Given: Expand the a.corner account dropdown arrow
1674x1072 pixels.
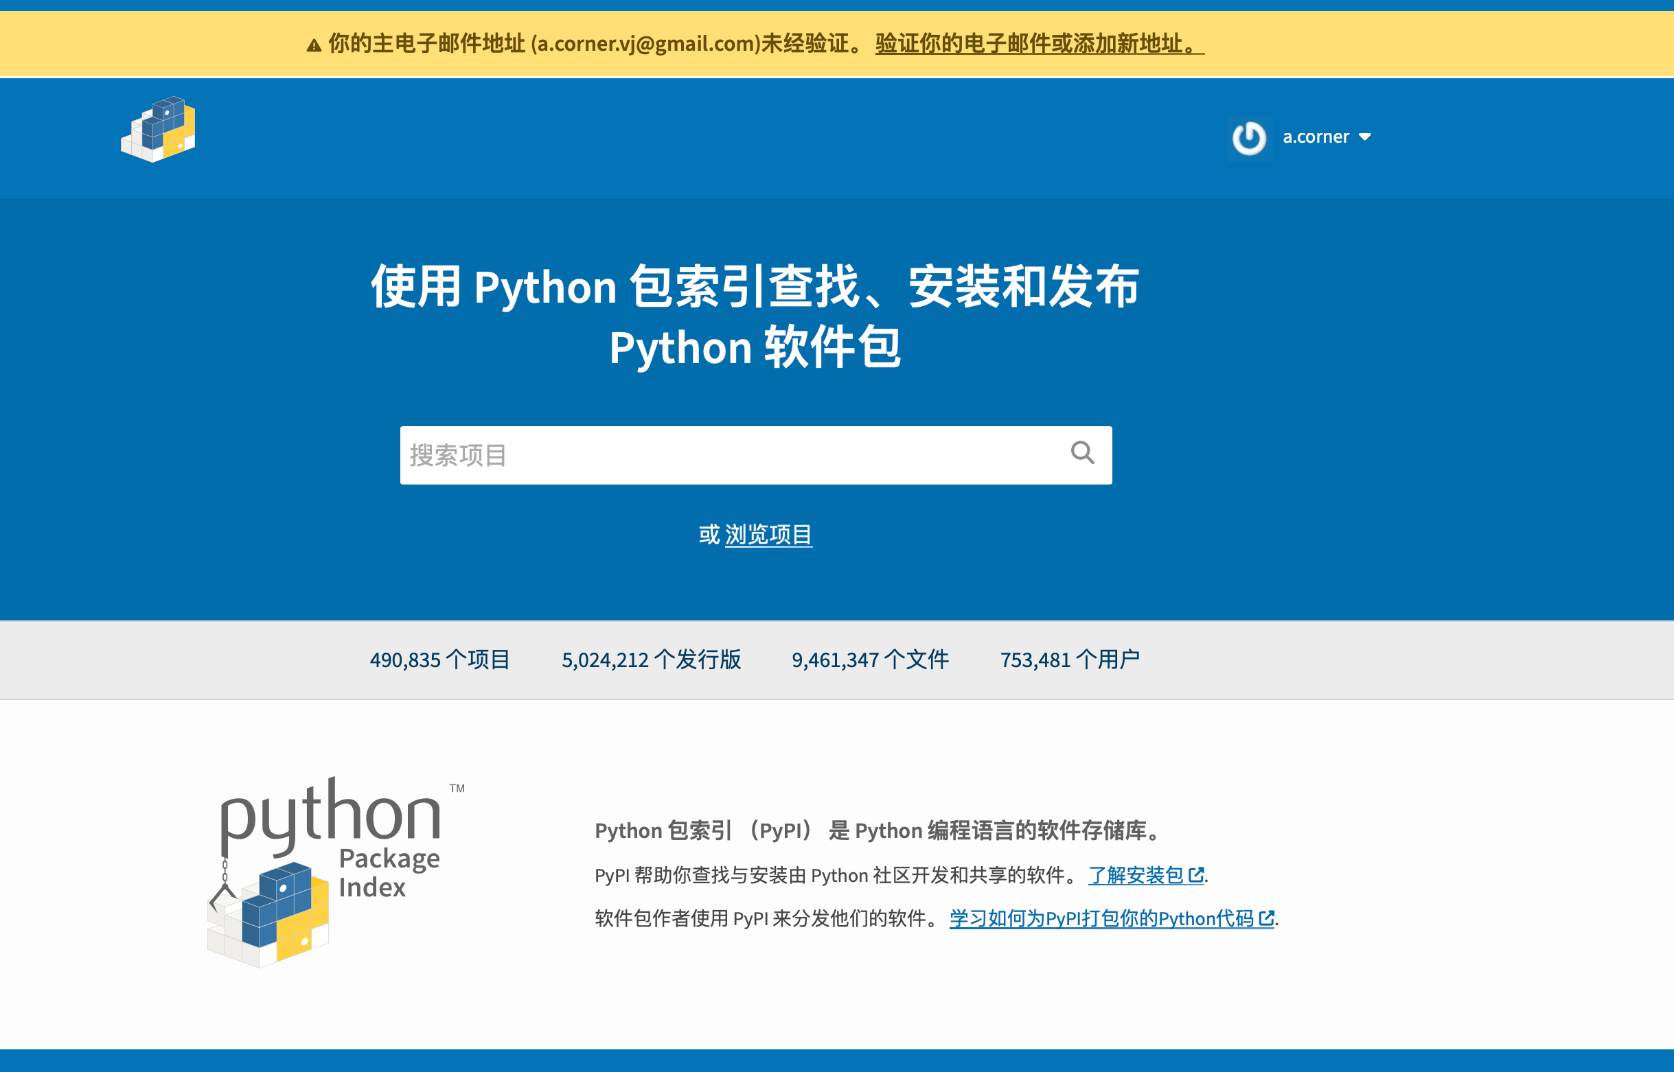Looking at the screenshot, I should click(1365, 137).
